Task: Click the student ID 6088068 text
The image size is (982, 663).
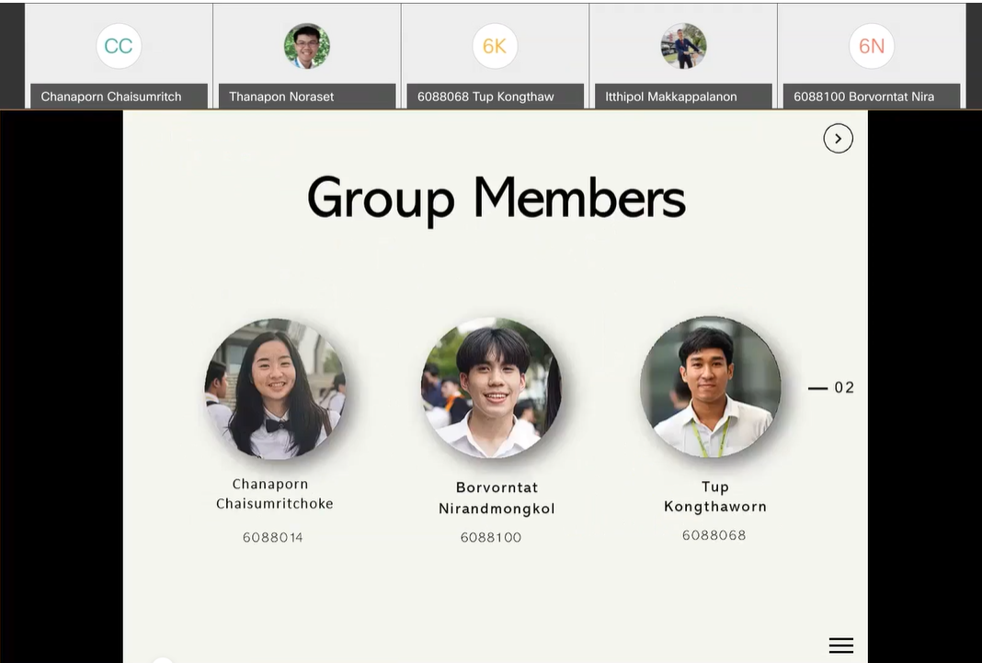Action: coord(714,535)
